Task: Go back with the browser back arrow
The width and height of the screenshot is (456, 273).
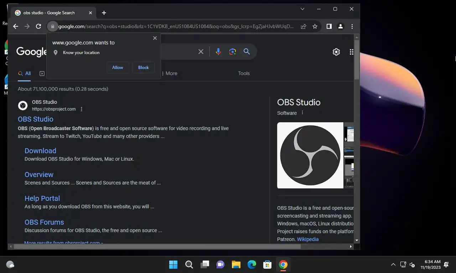Action: click(15, 26)
